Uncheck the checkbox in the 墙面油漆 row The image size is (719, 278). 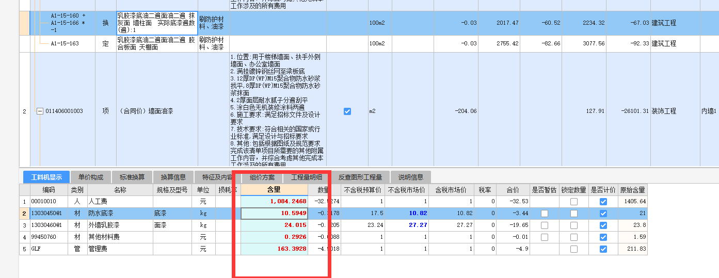[x=347, y=111]
